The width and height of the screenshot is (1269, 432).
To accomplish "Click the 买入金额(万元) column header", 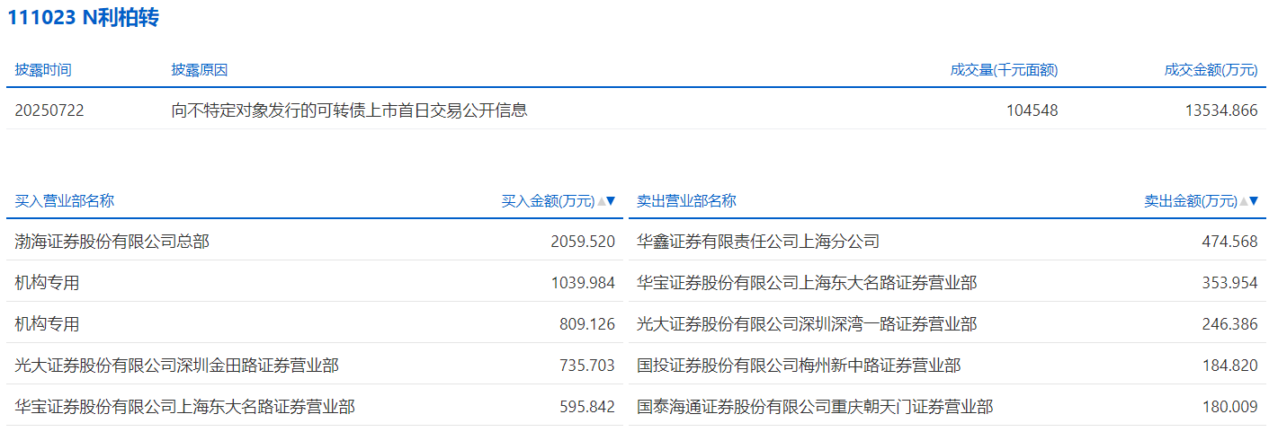I will click(x=548, y=201).
